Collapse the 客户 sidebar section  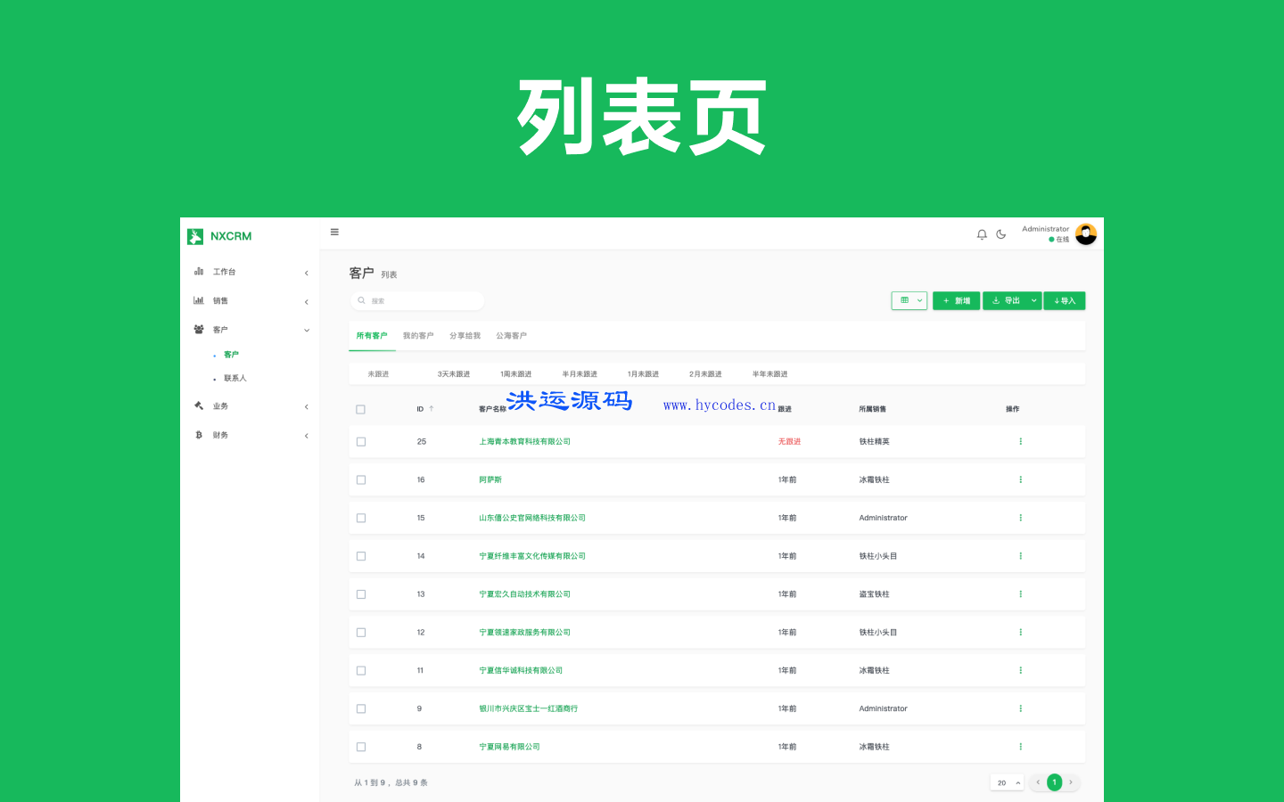[x=307, y=330]
